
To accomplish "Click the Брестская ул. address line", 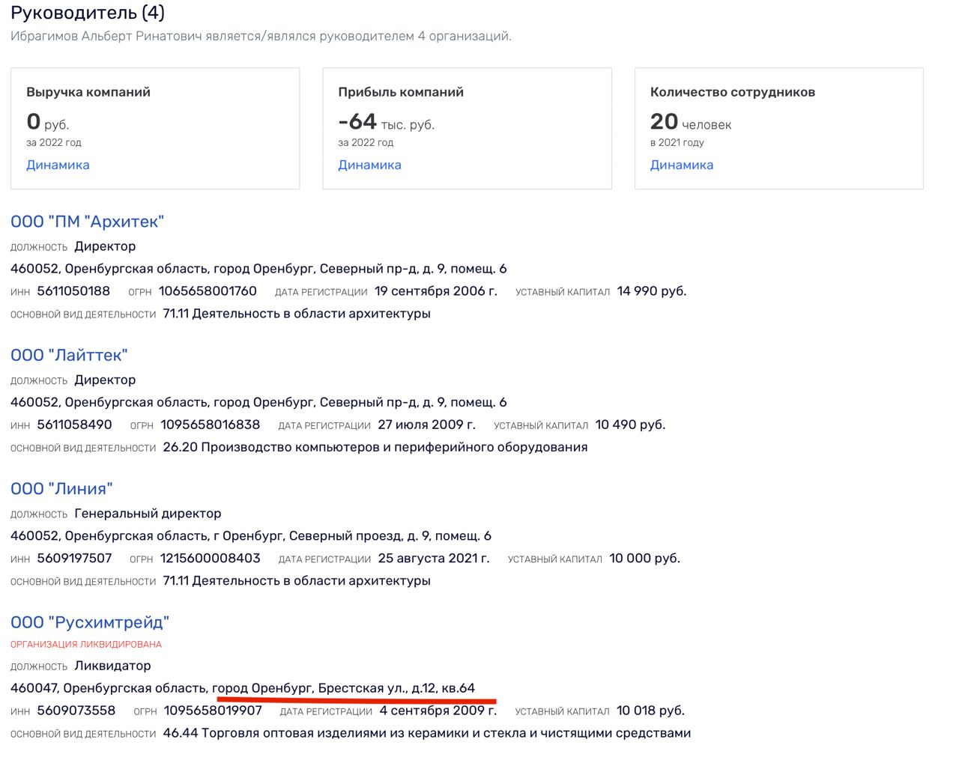I will [243, 688].
